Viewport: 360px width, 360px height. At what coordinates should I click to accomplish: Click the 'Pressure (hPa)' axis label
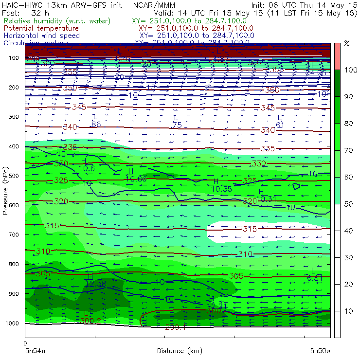5,191
